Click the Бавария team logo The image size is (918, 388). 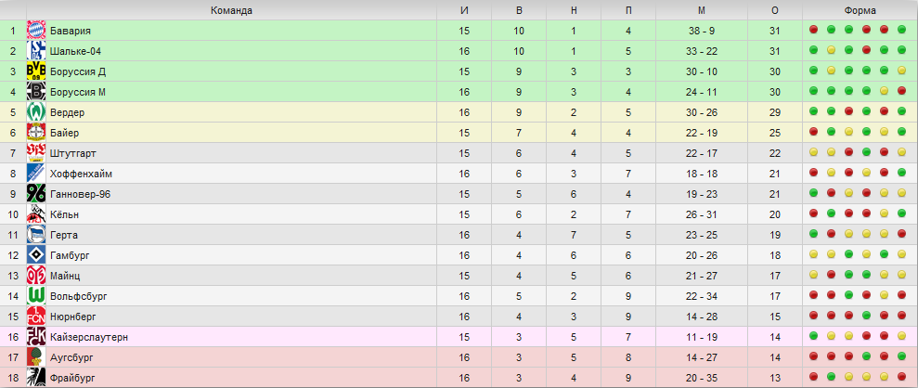point(36,31)
